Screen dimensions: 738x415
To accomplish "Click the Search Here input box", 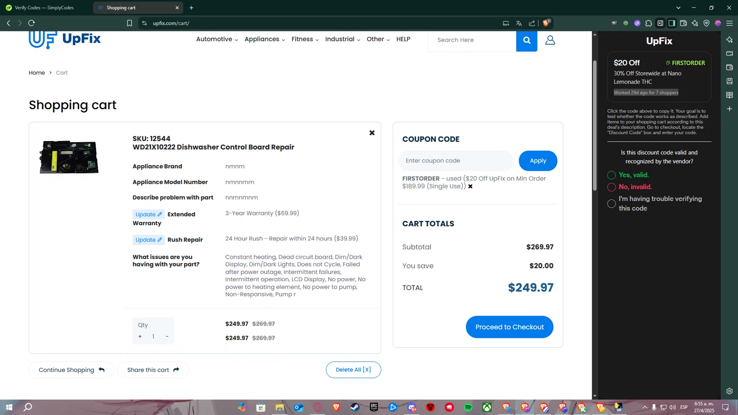I will click(472, 40).
